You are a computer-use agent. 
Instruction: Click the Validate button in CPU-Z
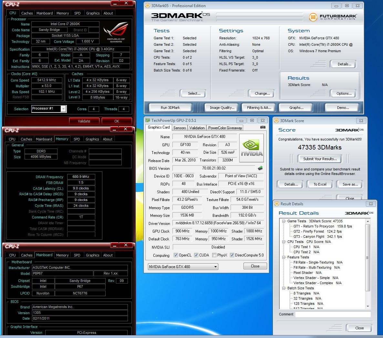point(84,121)
